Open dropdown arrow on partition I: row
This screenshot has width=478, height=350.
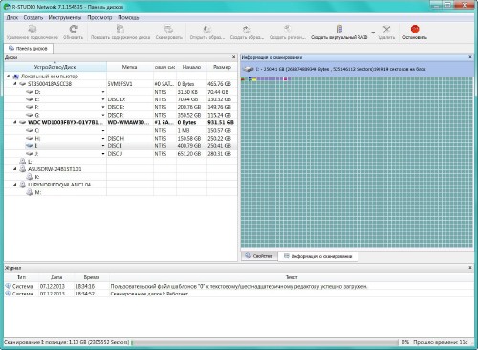point(103,146)
